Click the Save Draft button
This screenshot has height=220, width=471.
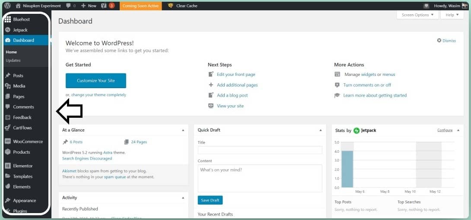[x=210, y=200]
